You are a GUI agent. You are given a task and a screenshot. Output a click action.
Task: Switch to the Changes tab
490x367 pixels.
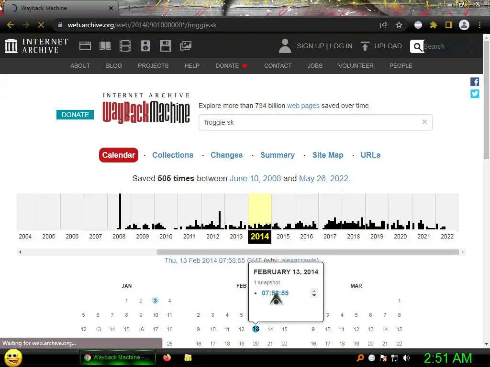[x=226, y=155]
